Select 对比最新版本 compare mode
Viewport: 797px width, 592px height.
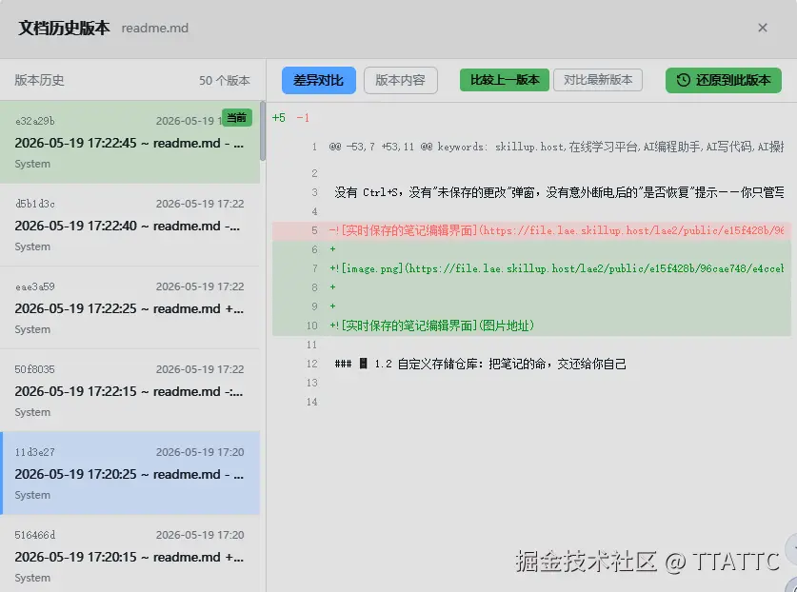pos(598,80)
